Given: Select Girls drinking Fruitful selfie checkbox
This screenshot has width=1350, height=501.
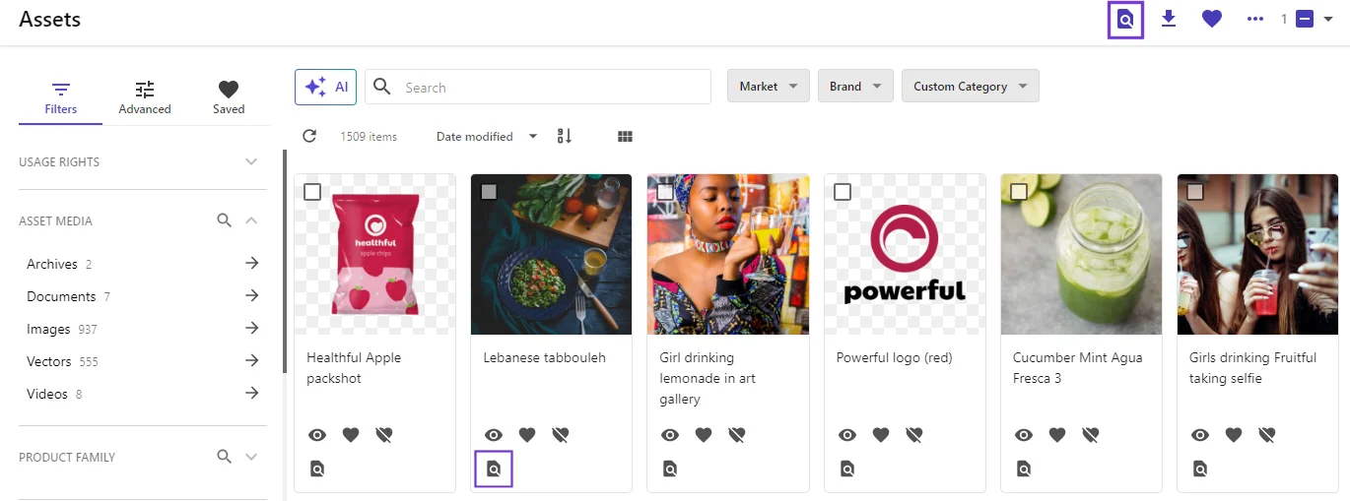Looking at the screenshot, I should pos(1195,192).
